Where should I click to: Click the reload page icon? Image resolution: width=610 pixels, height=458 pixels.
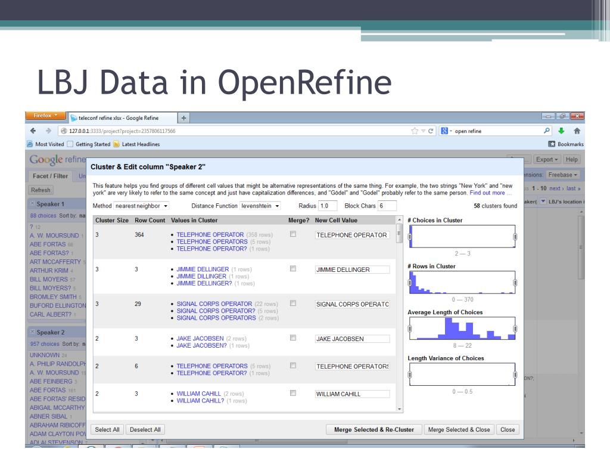coord(431,131)
